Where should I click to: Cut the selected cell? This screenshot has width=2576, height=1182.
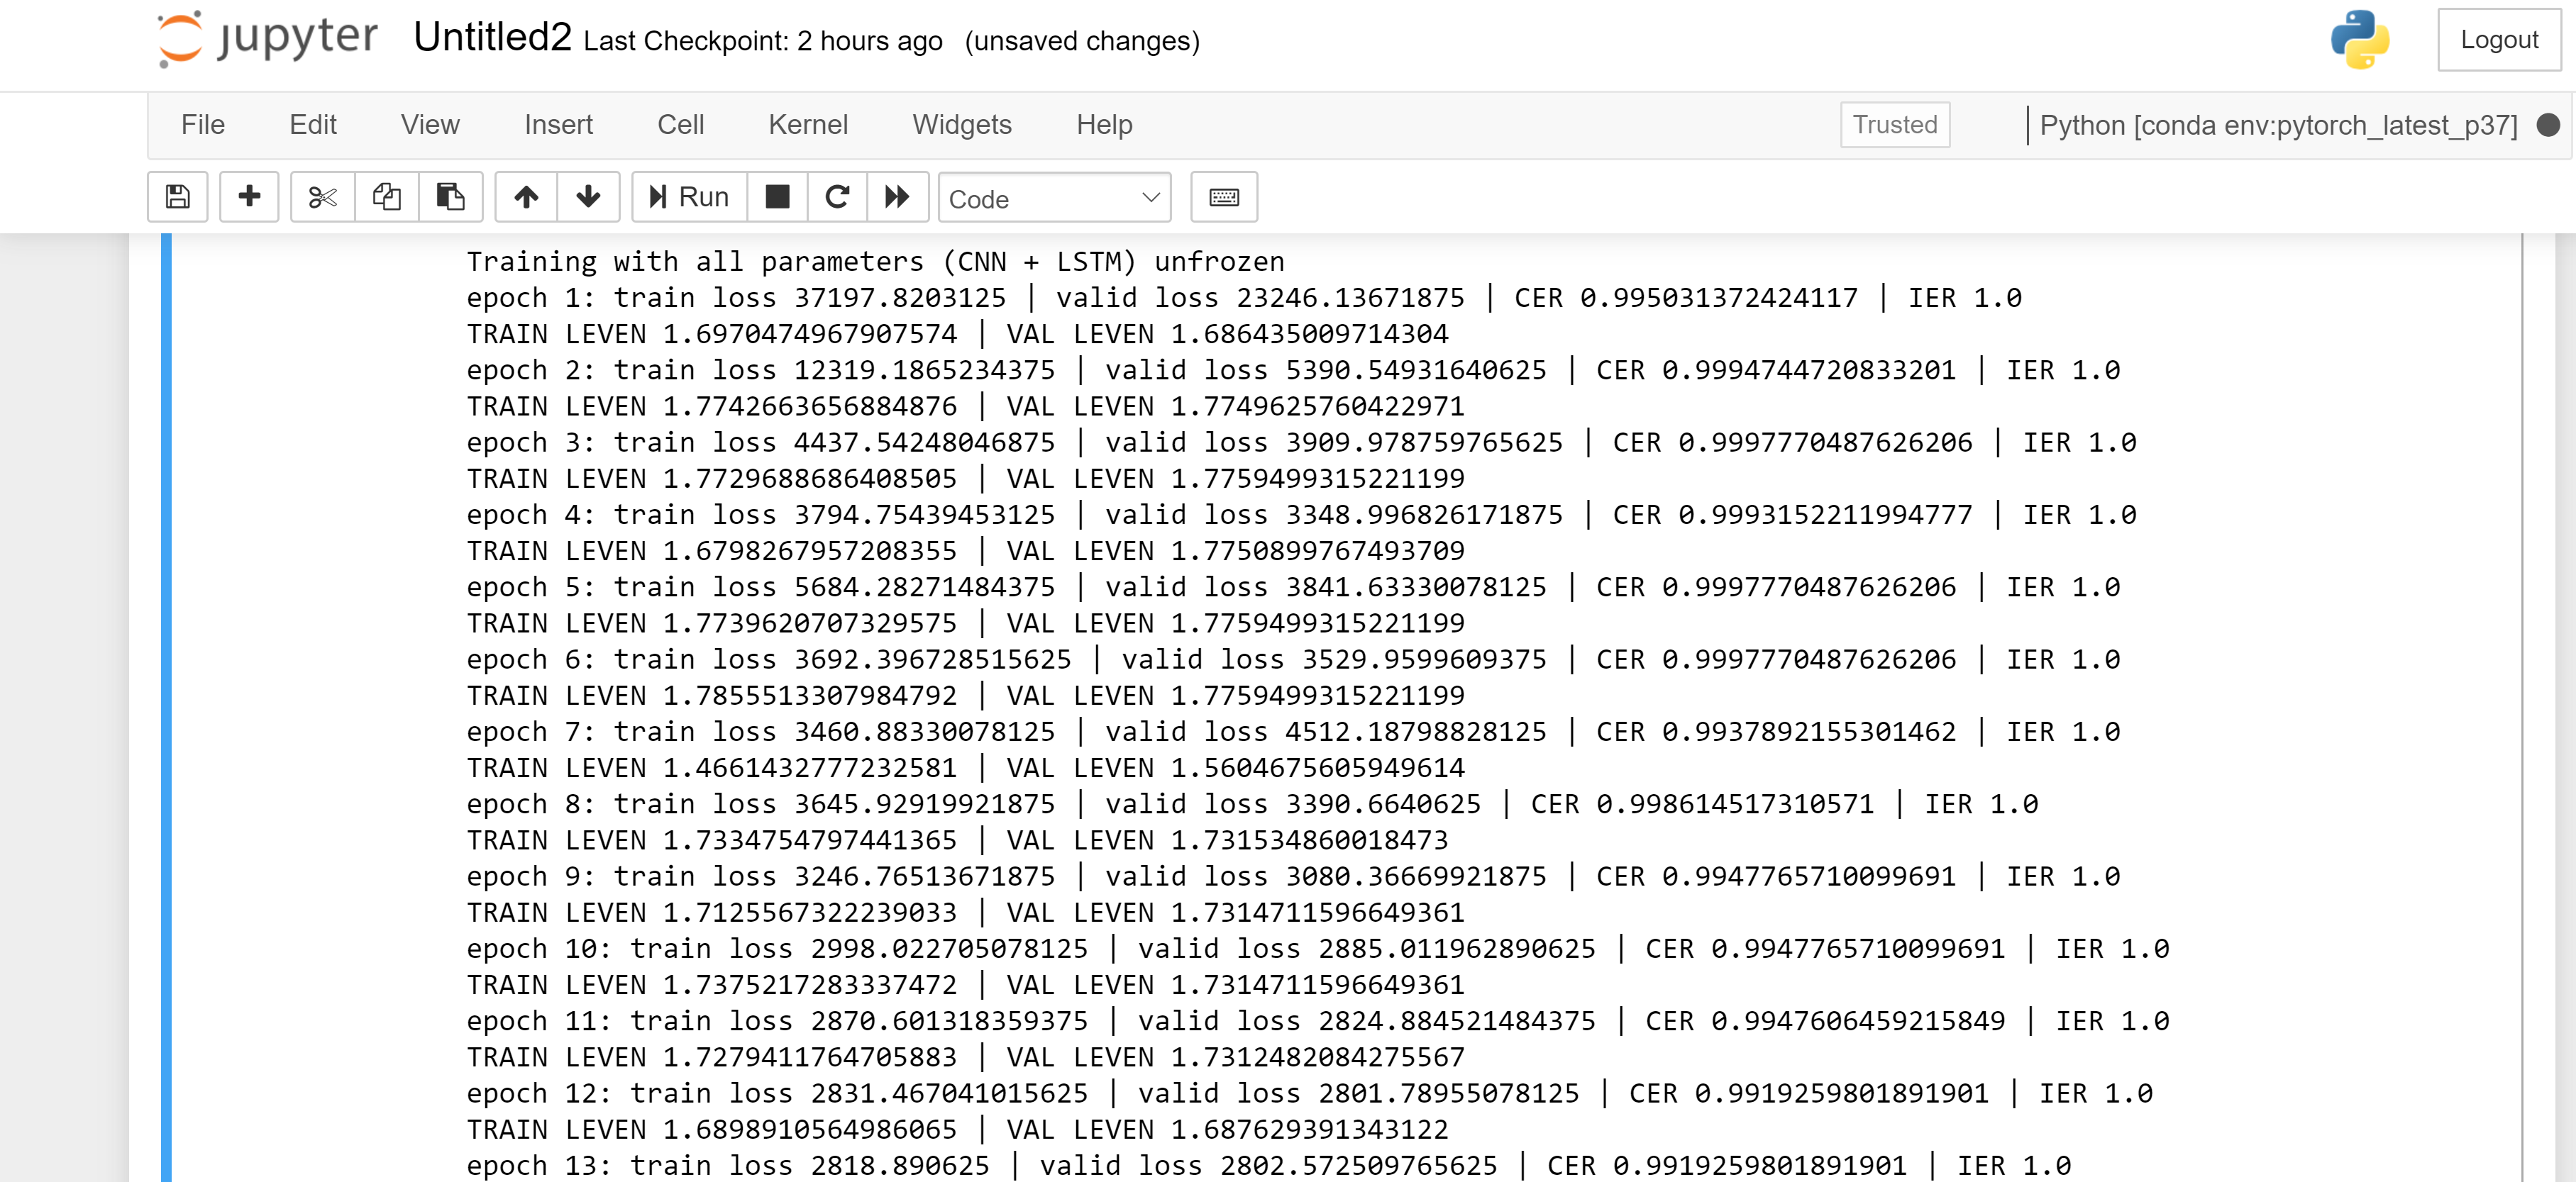(x=321, y=197)
